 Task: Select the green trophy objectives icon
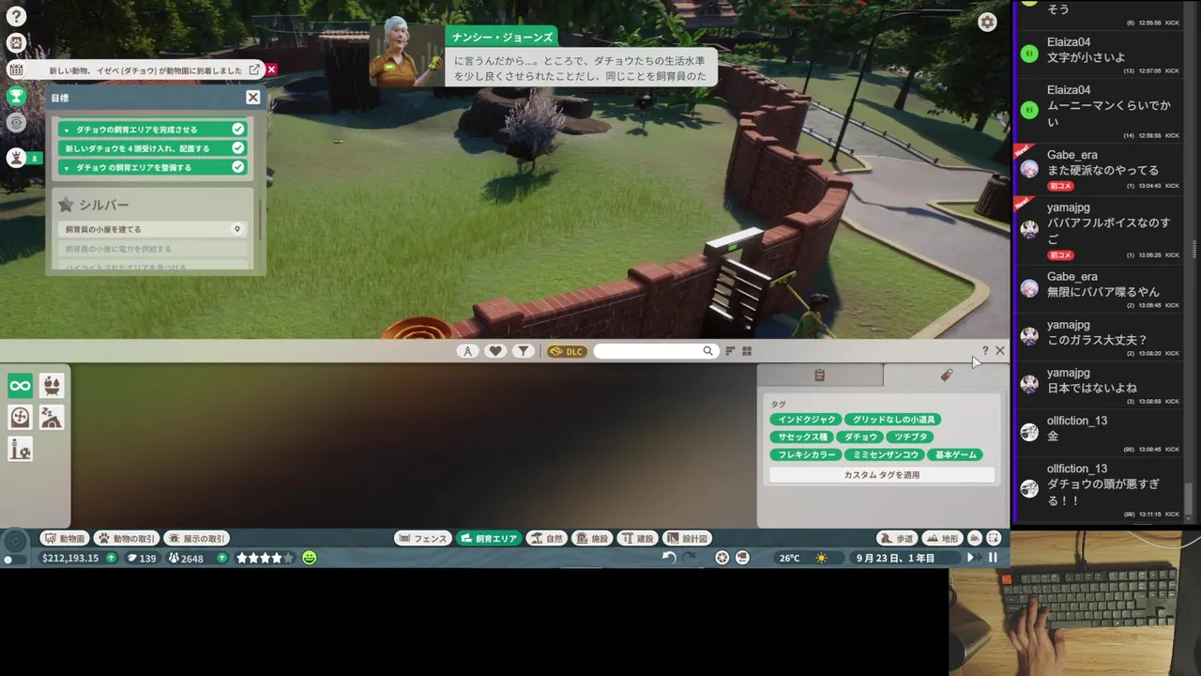tap(16, 96)
